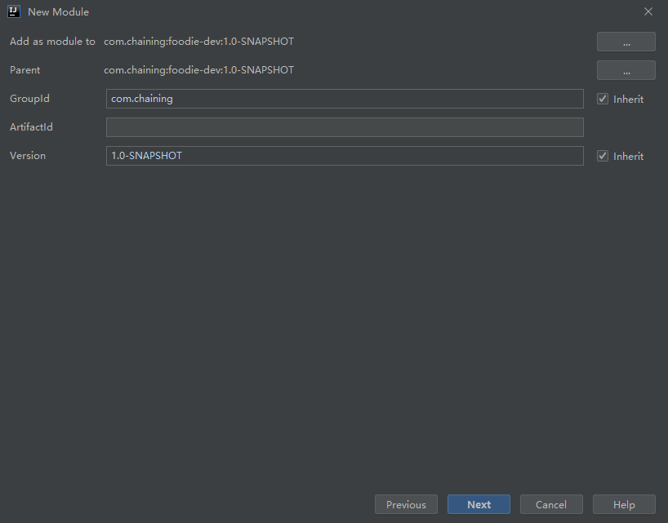Click the GroupId label
Screen dimensions: 668x523
tap(29, 99)
